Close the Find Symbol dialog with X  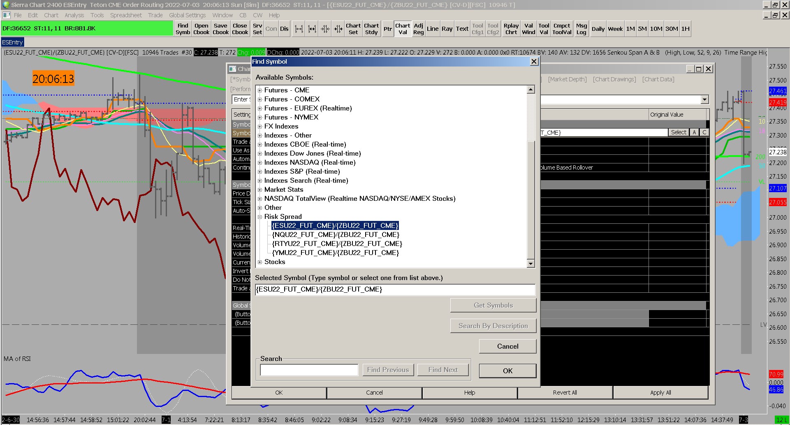[x=534, y=62]
